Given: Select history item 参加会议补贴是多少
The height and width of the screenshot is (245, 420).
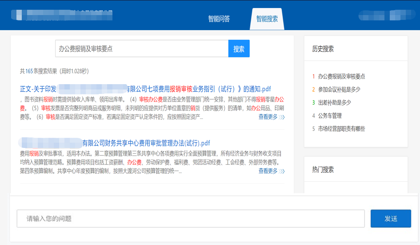Looking at the screenshot, I should 339,89.
